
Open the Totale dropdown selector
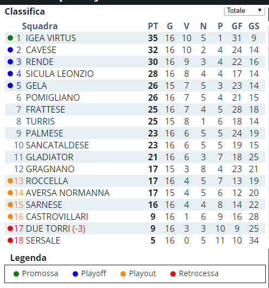[x=245, y=11]
